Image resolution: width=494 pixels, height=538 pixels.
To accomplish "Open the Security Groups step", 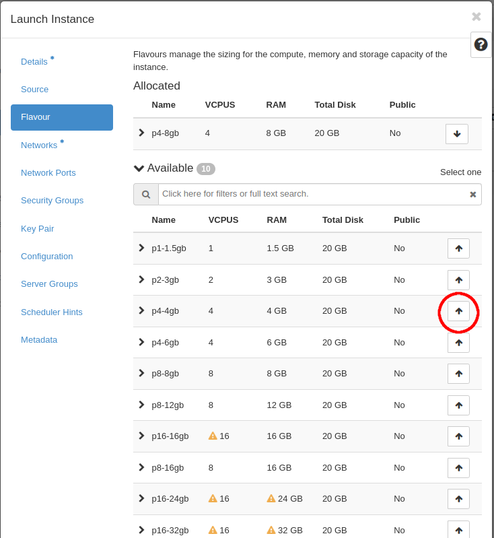I will (x=52, y=201).
